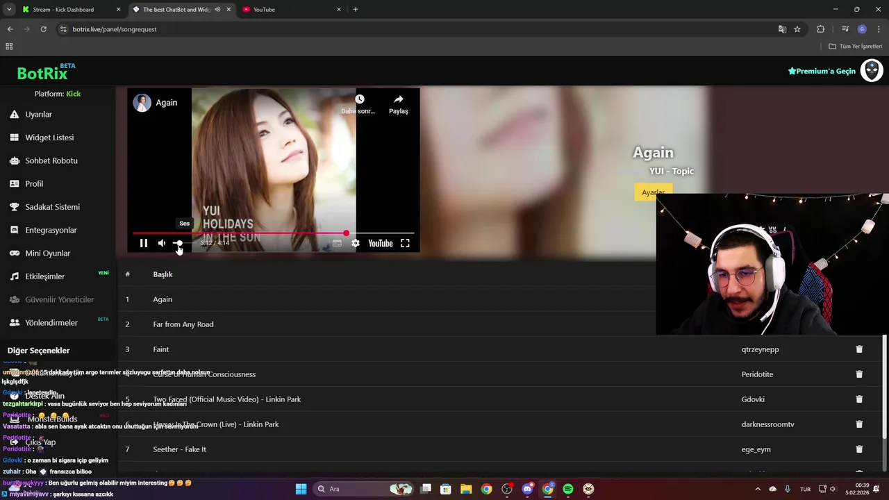This screenshot has width=889, height=500.
Task: Click the taskbar Ara search box
Action: pos(365,489)
